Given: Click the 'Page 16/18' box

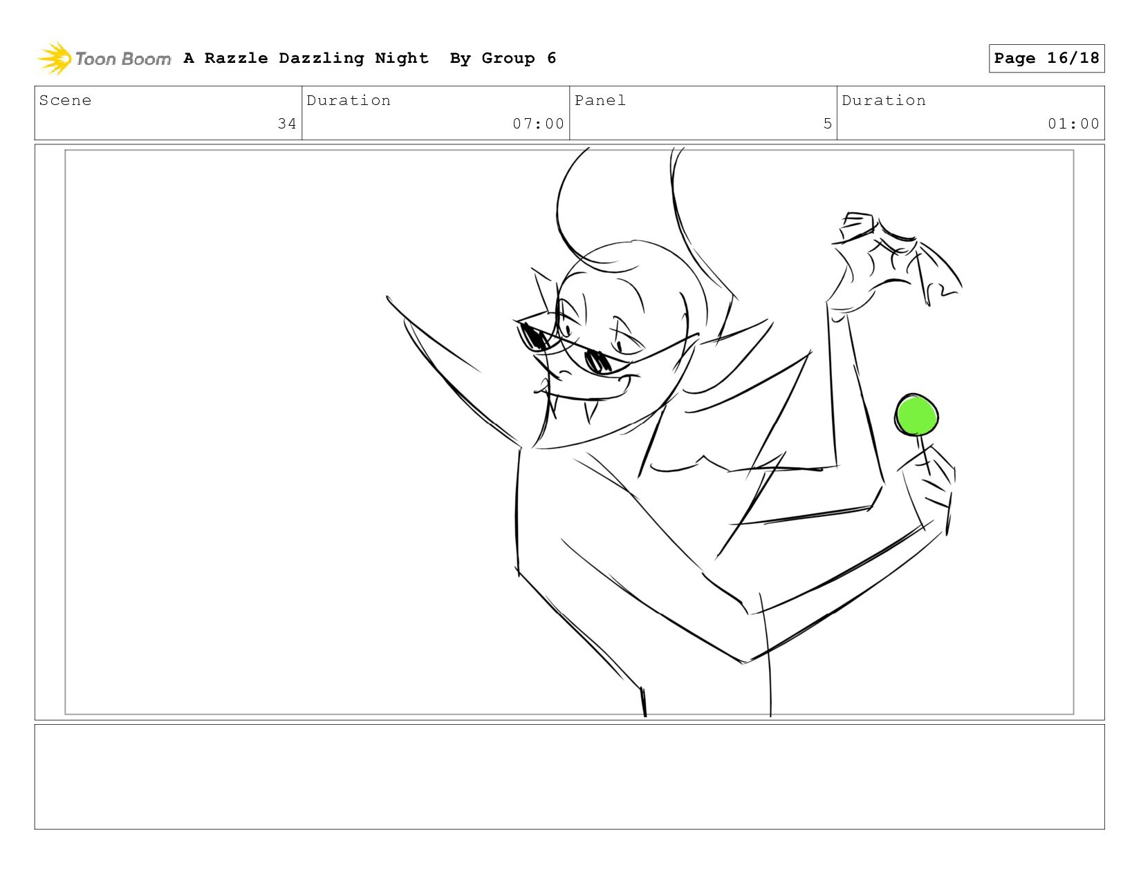Looking at the screenshot, I should click(x=1046, y=58).
